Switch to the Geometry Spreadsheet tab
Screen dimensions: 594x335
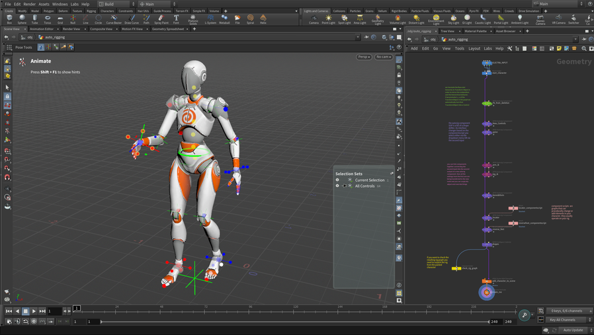(168, 29)
